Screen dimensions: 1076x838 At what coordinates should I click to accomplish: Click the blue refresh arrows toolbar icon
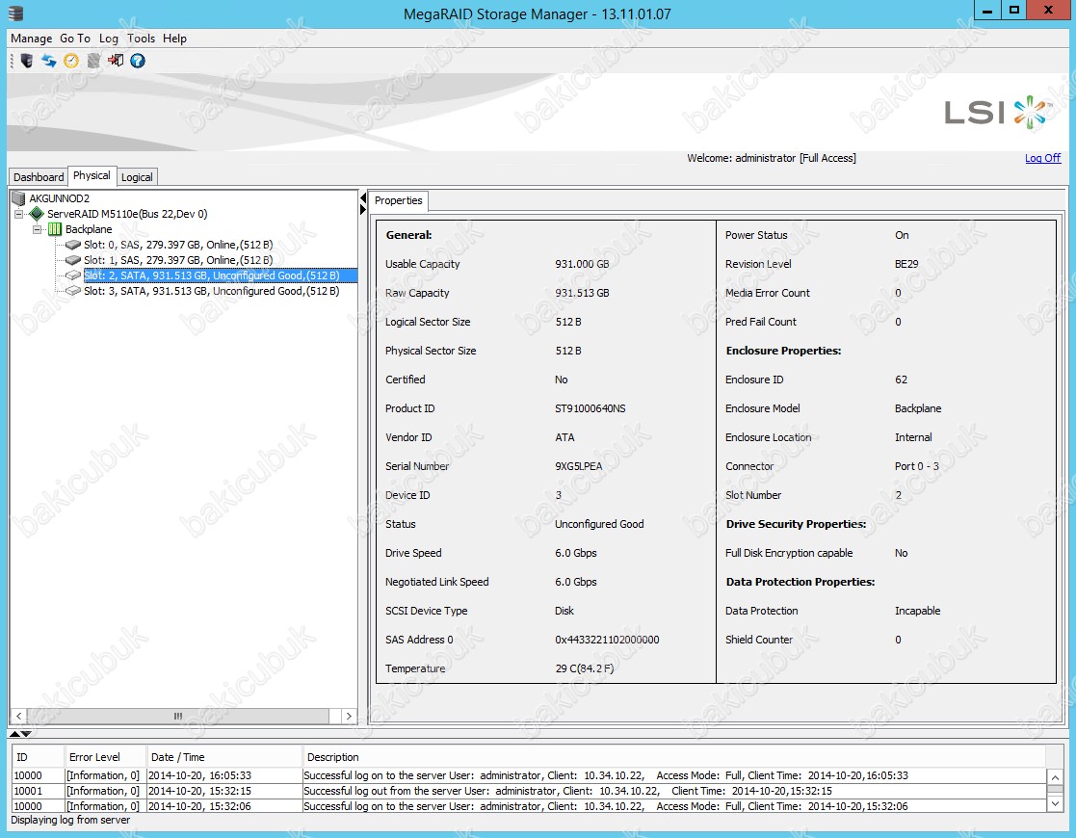coord(48,61)
